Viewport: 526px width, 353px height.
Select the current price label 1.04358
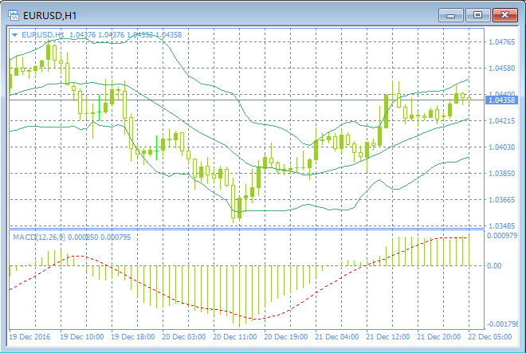tap(501, 100)
